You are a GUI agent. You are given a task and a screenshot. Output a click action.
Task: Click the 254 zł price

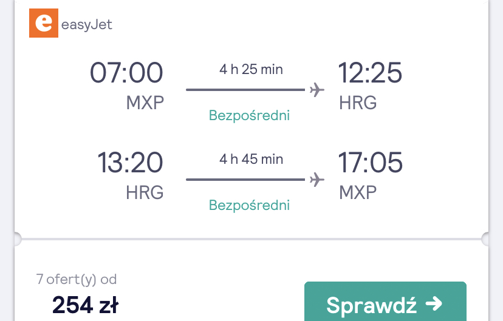point(85,305)
